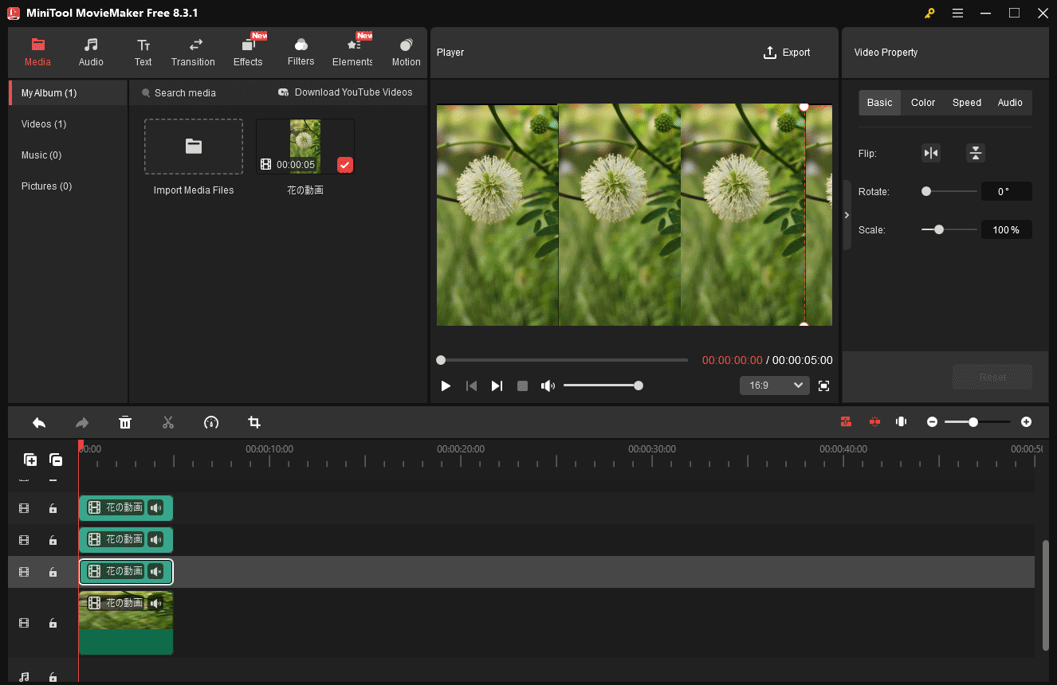Image resolution: width=1057 pixels, height=685 pixels.
Task: Switch to the Color tab
Action: click(x=923, y=103)
